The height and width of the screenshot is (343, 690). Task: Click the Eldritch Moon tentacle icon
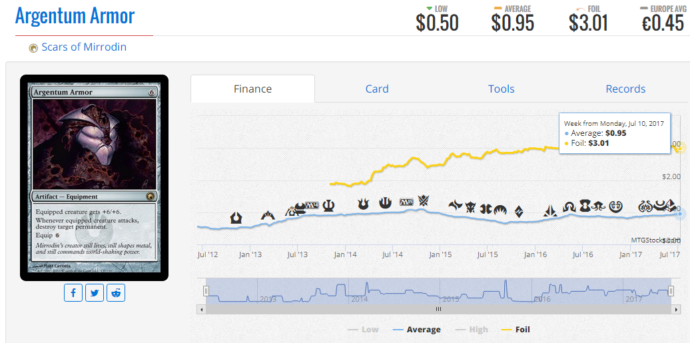pyautogui.click(x=598, y=206)
